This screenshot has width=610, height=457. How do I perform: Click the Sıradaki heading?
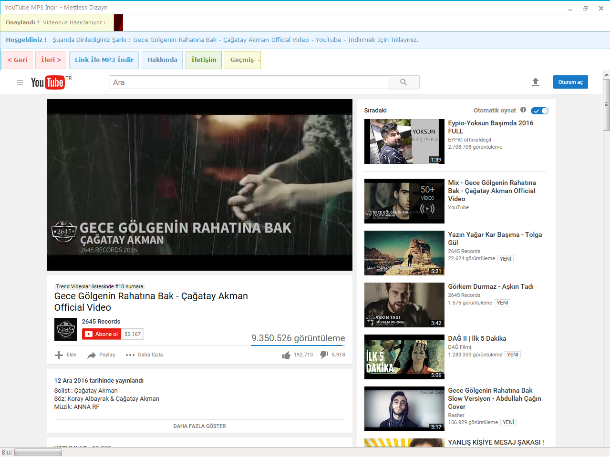(375, 111)
